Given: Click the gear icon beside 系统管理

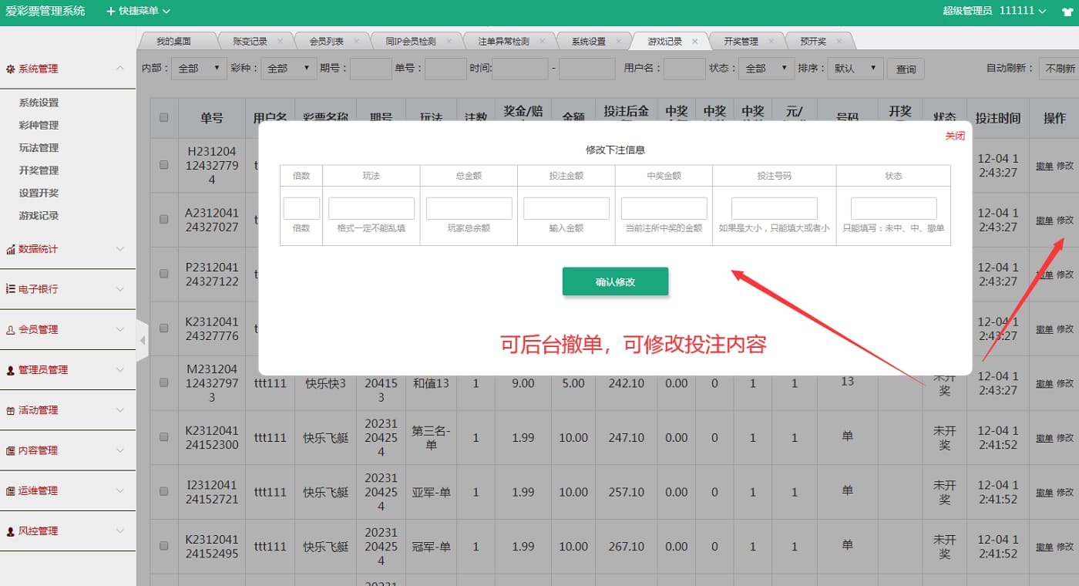Looking at the screenshot, I should (11, 69).
